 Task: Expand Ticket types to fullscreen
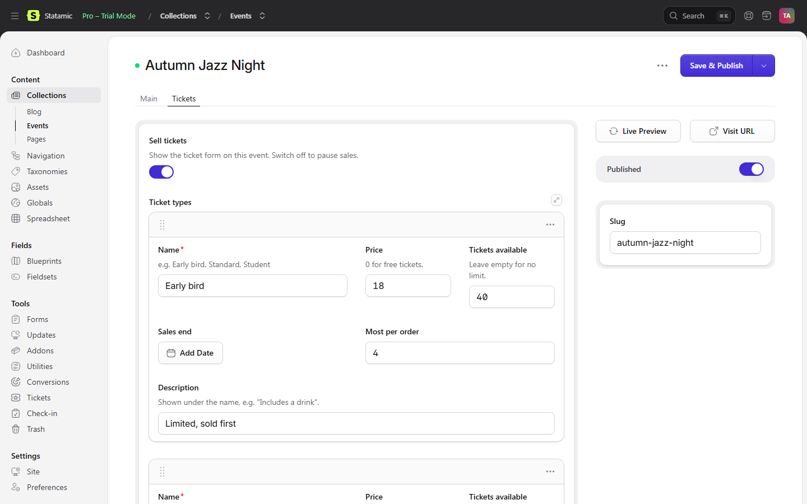click(x=556, y=200)
